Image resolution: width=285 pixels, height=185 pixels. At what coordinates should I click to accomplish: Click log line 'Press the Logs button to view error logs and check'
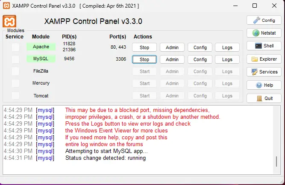click(128, 124)
